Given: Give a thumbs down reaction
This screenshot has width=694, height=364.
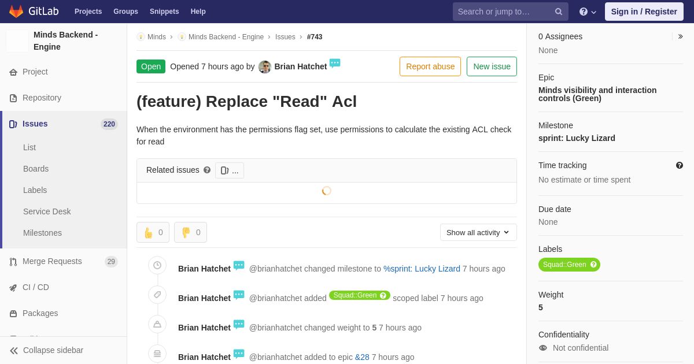Looking at the screenshot, I should (x=191, y=232).
